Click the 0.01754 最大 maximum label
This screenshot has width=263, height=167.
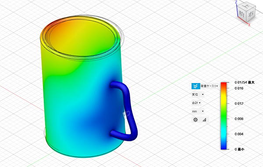click(x=245, y=82)
